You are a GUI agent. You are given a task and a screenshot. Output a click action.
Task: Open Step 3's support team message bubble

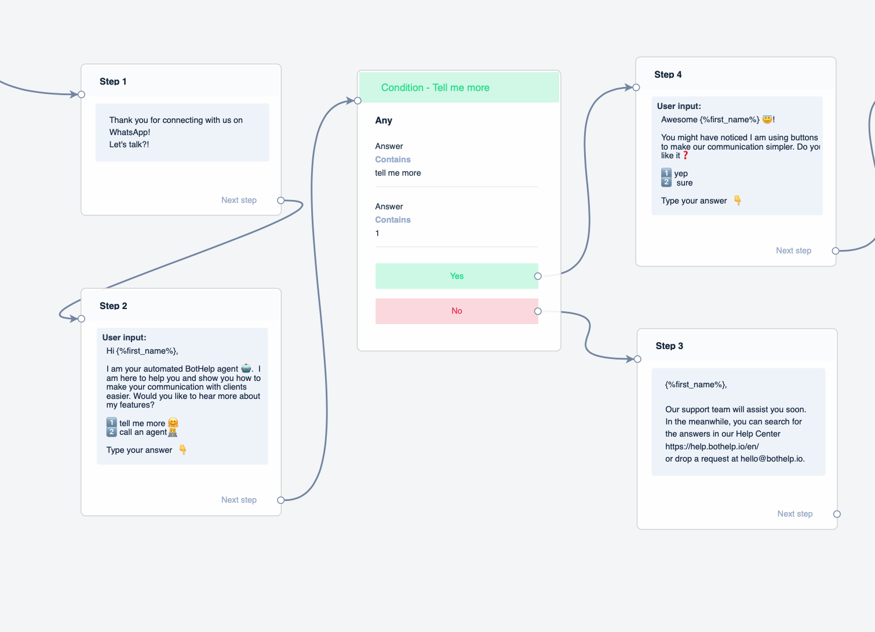738,422
